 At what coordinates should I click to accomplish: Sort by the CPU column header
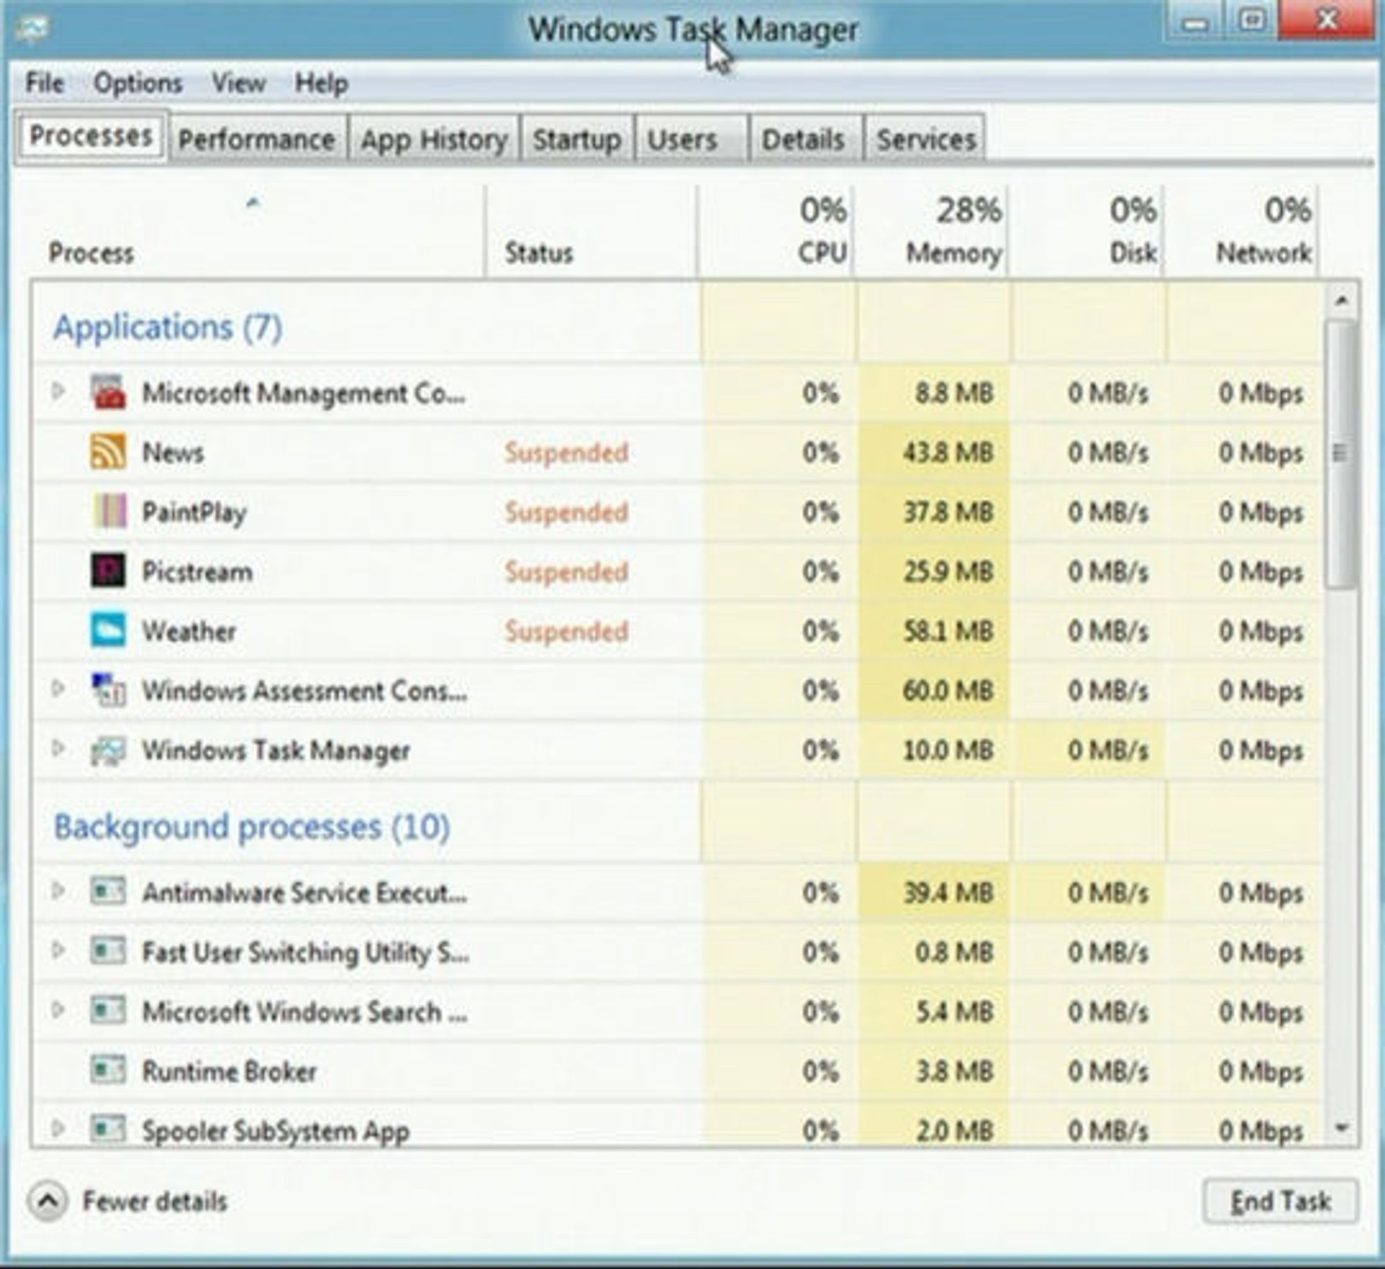click(776, 232)
